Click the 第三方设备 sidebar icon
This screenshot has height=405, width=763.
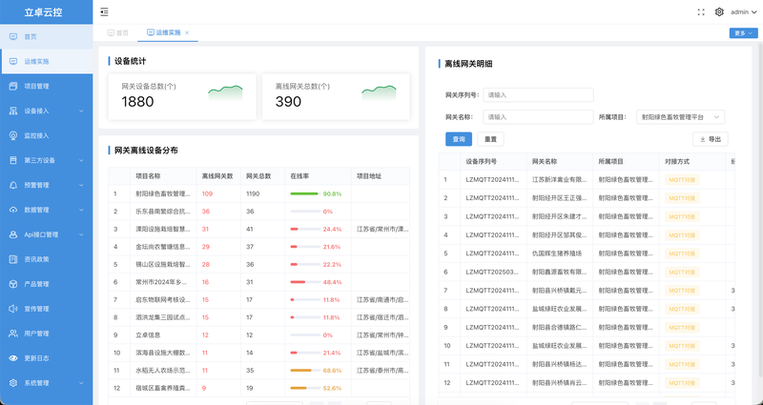(13, 160)
